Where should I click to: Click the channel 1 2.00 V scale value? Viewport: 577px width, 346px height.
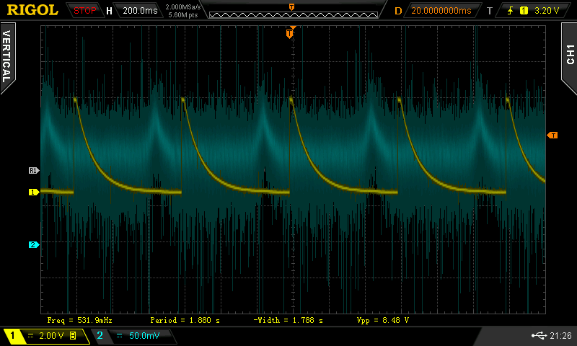51,336
